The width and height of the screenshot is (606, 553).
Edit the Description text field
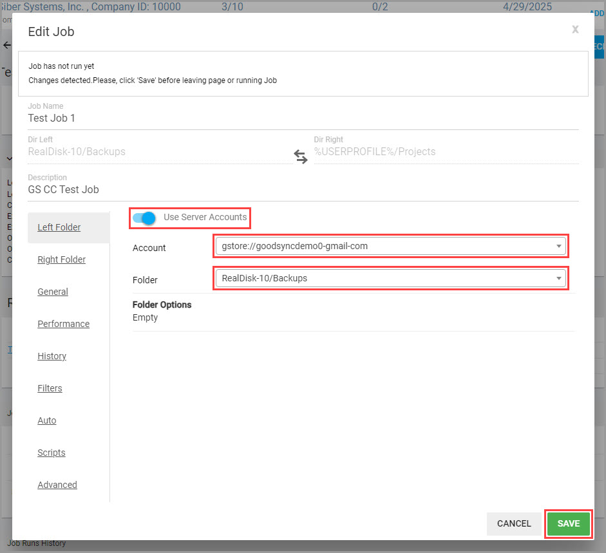[x=303, y=190]
